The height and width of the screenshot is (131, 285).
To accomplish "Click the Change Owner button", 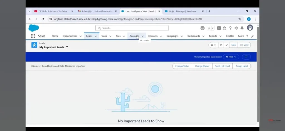I will click(202, 66).
